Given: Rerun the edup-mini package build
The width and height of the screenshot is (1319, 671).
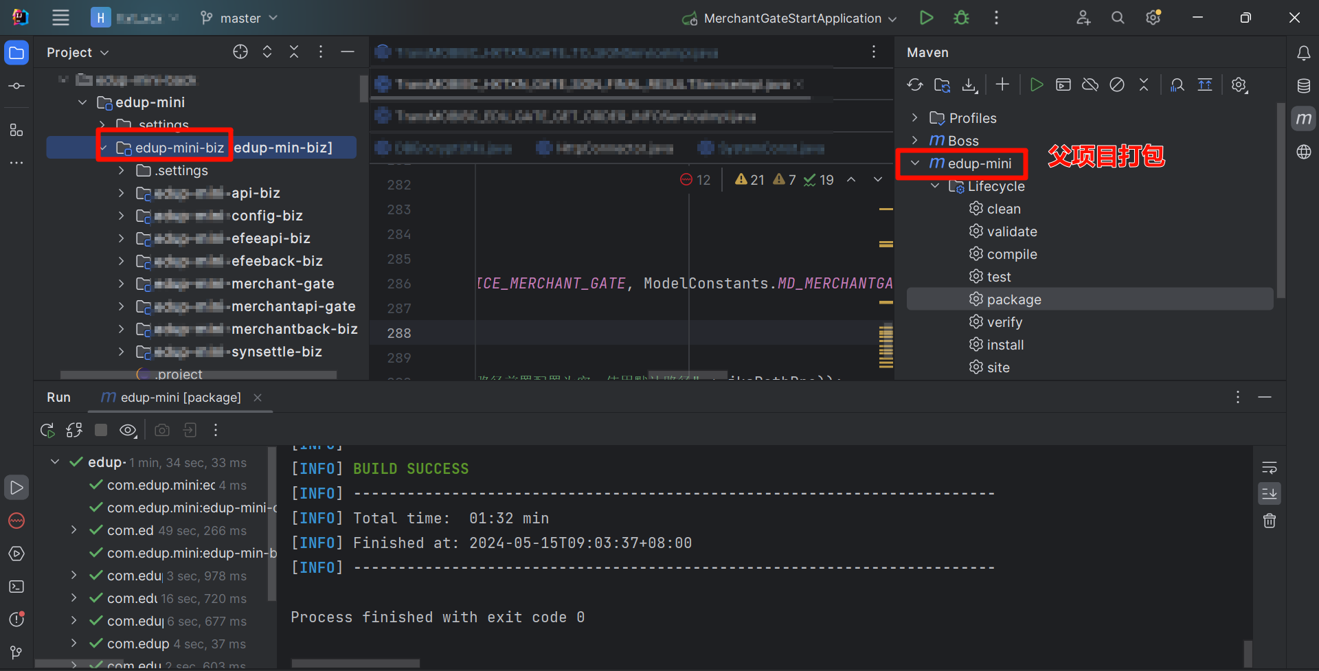Looking at the screenshot, I should point(47,430).
